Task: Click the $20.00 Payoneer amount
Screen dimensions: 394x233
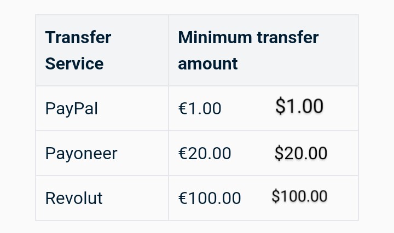Action: point(301,153)
